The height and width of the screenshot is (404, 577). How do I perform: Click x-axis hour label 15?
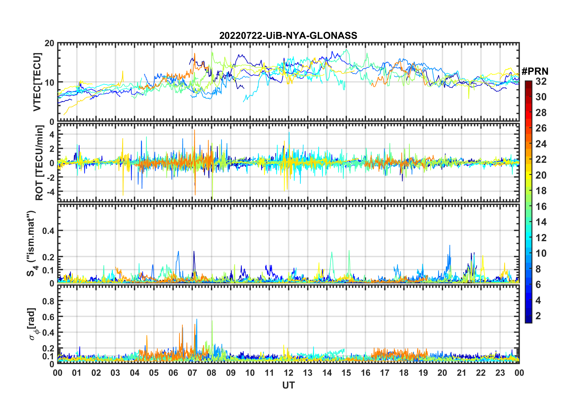coord(346,373)
